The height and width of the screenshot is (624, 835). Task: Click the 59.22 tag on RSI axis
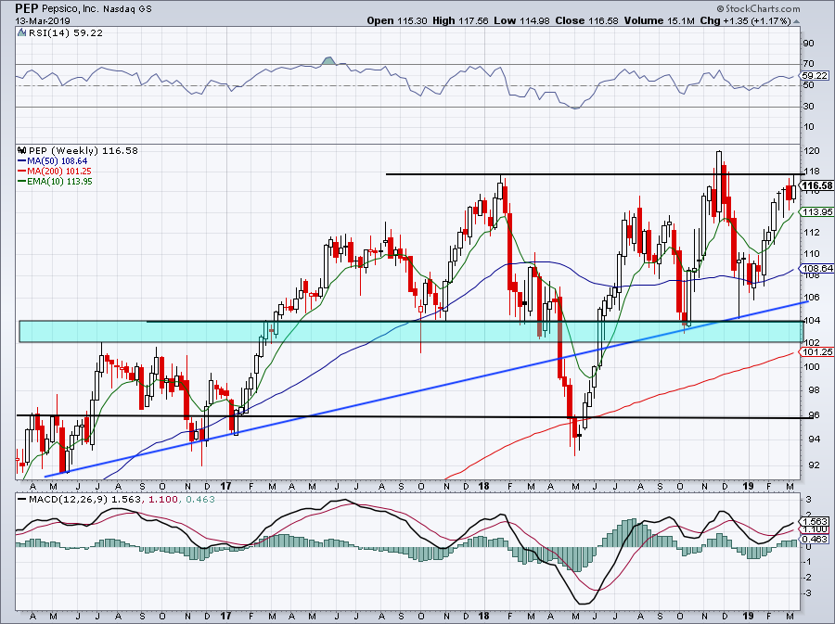816,75
